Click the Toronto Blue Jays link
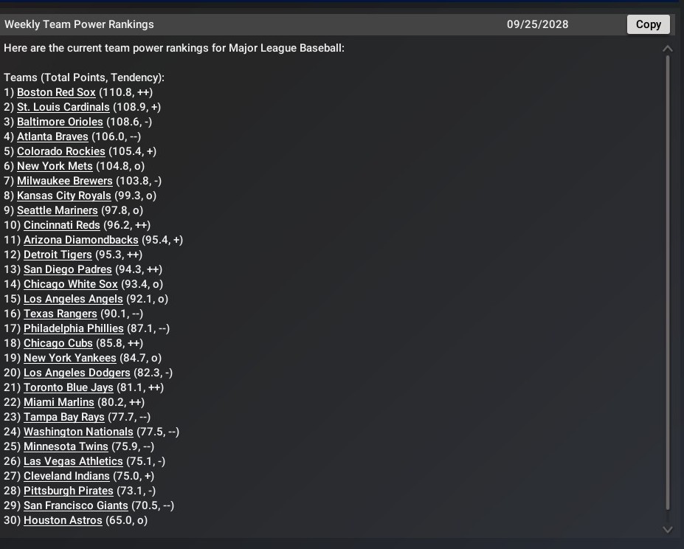This screenshot has width=684, height=549. 68,388
